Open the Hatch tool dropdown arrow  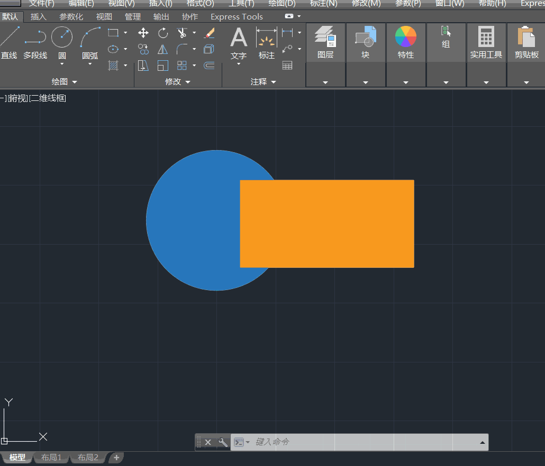[x=125, y=65]
